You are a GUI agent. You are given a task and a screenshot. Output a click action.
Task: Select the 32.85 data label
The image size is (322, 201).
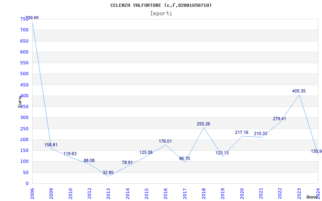pos(108,173)
